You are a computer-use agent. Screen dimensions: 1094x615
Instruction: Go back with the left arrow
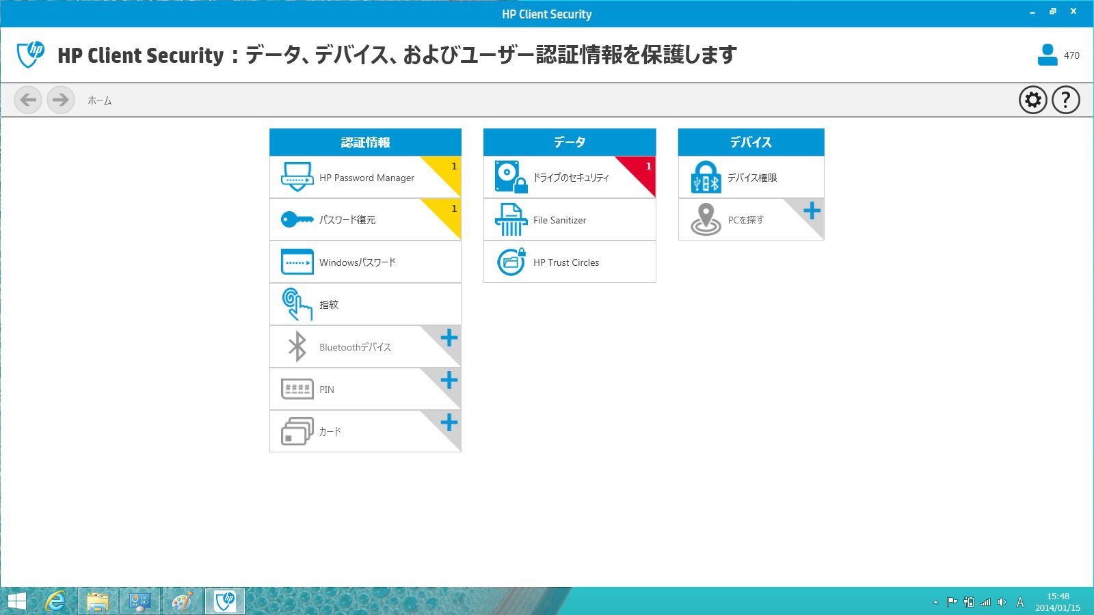tap(28, 100)
